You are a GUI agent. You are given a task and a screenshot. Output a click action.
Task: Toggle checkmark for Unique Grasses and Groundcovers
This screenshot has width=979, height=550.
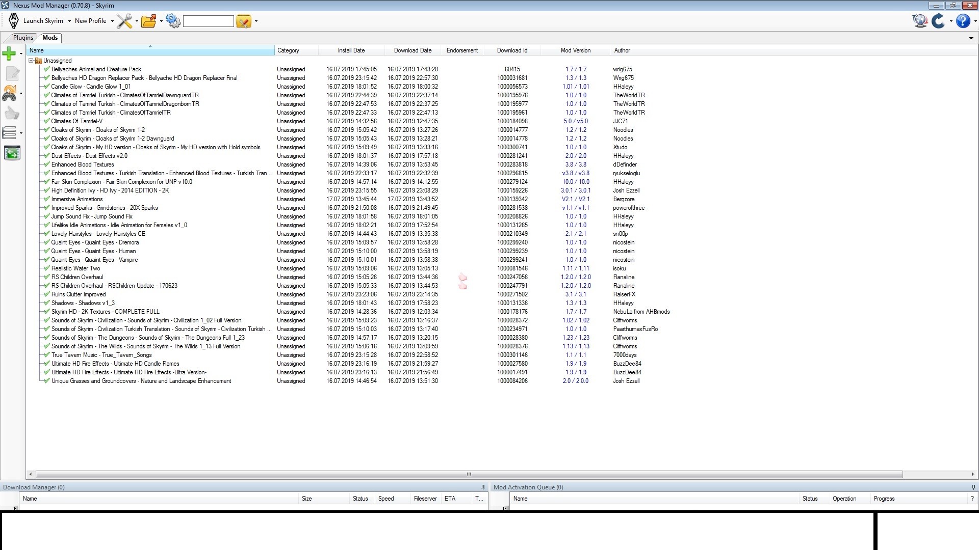click(x=46, y=381)
